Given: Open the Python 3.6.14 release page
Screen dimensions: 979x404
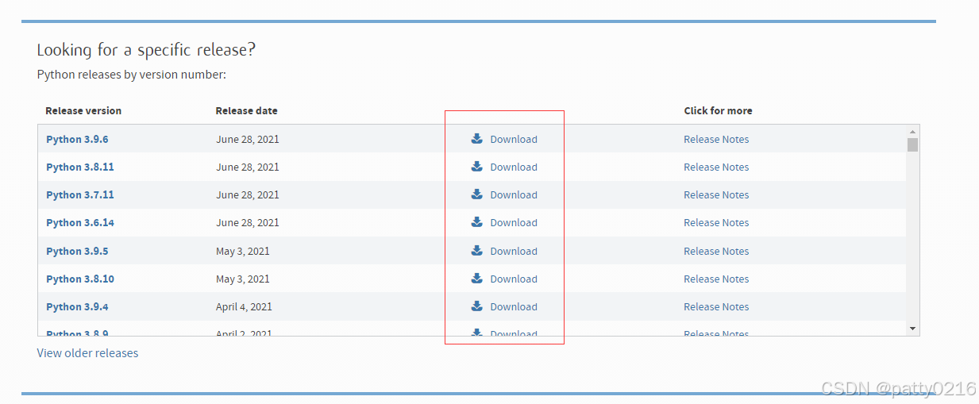Looking at the screenshot, I should [x=80, y=222].
